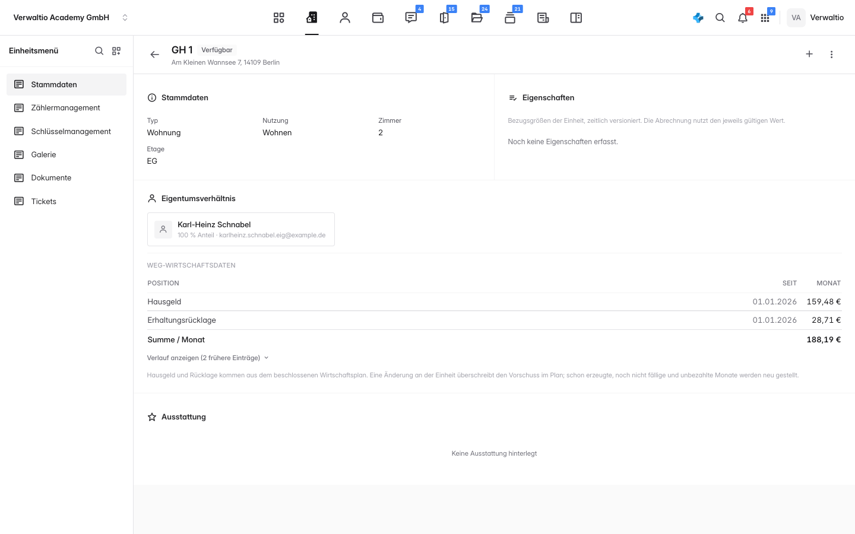Open the dashboard grid icon in top navigation
Screen dimensions: 855x534
279,18
